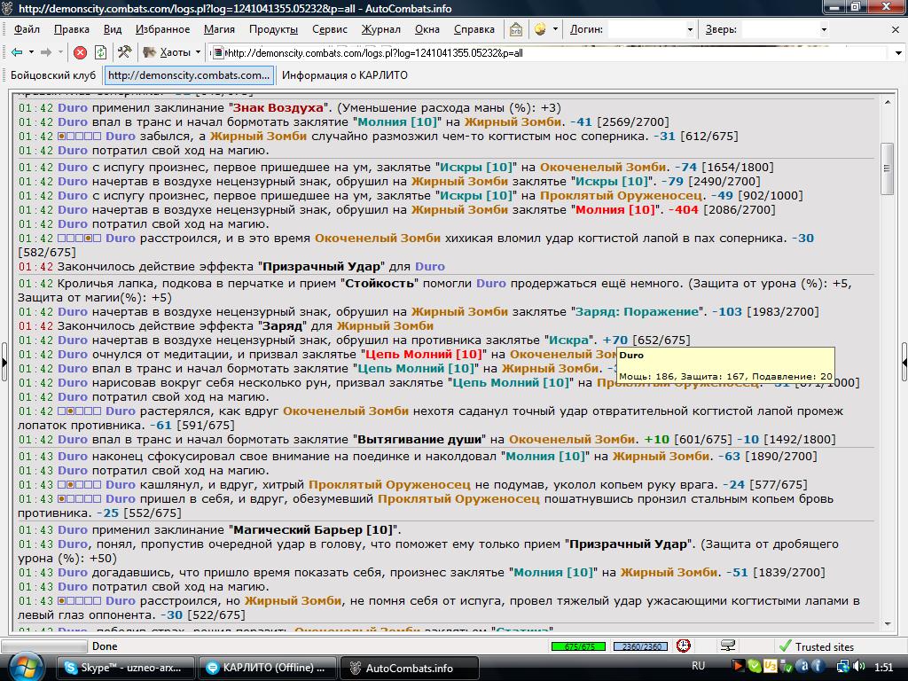Click the RU language indicator
Viewport: 908px width, 681px height.
coord(699,666)
